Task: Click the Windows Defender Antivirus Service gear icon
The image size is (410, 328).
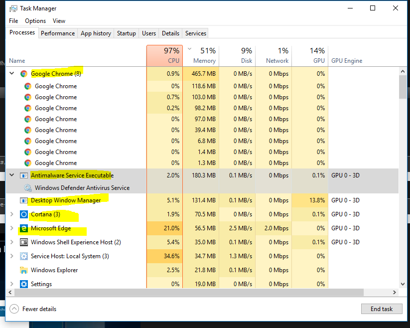Action: pyautogui.click(x=28, y=188)
